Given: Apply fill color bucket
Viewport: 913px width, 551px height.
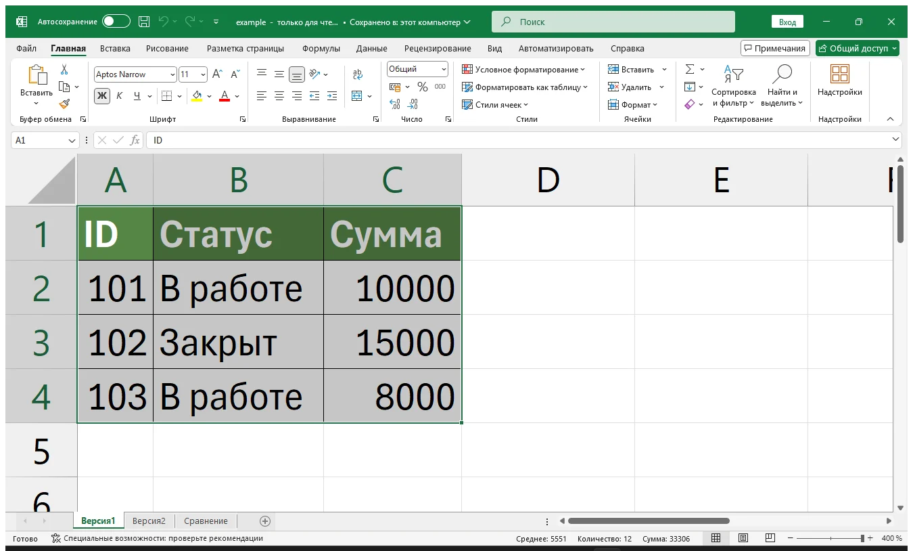Looking at the screenshot, I should [197, 95].
